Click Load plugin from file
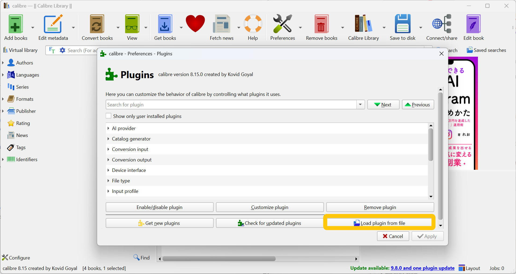Viewport: 516px width, 274px height. click(379, 223)
